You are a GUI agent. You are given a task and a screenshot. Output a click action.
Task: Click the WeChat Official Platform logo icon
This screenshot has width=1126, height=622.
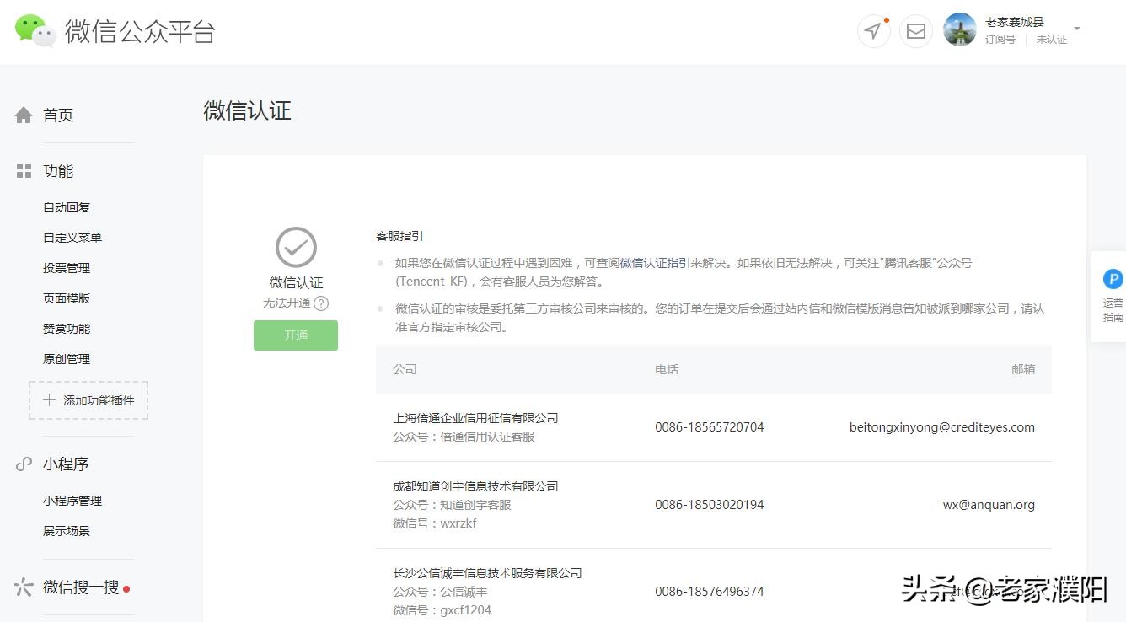click(x=34, y=30)
